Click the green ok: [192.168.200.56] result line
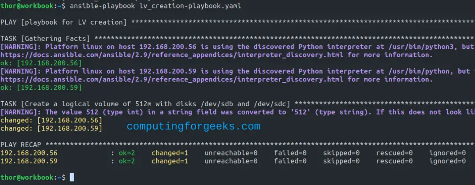 coord(41,63)
